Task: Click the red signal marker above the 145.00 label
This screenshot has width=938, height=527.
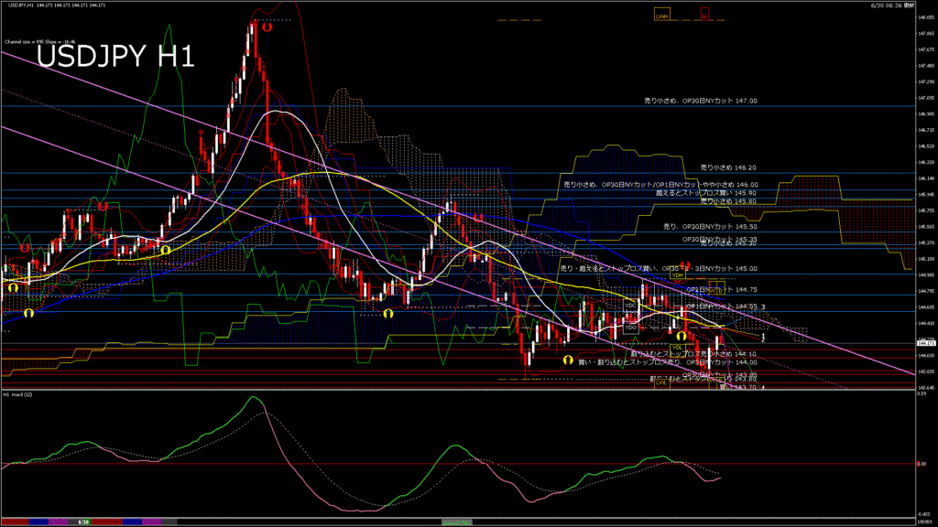Action: 685,264
